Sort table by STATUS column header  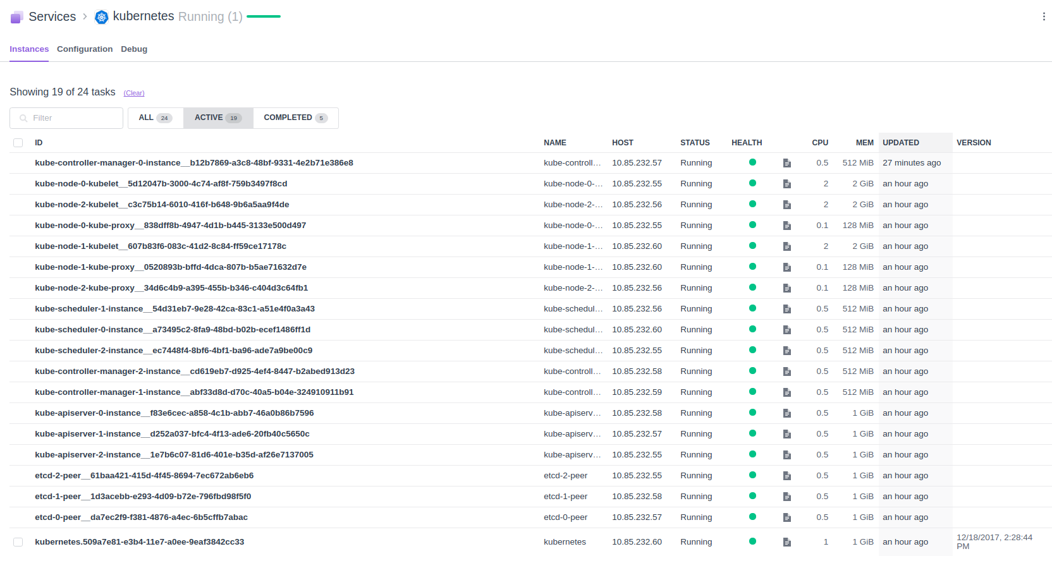695,143
